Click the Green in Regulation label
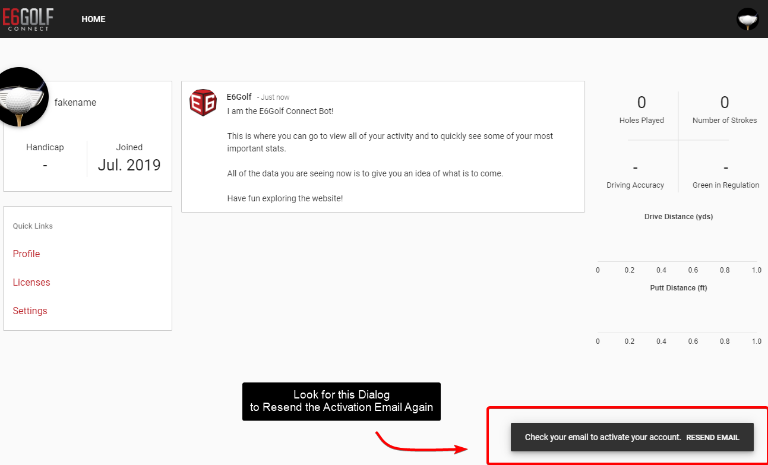 coord(726,185)
